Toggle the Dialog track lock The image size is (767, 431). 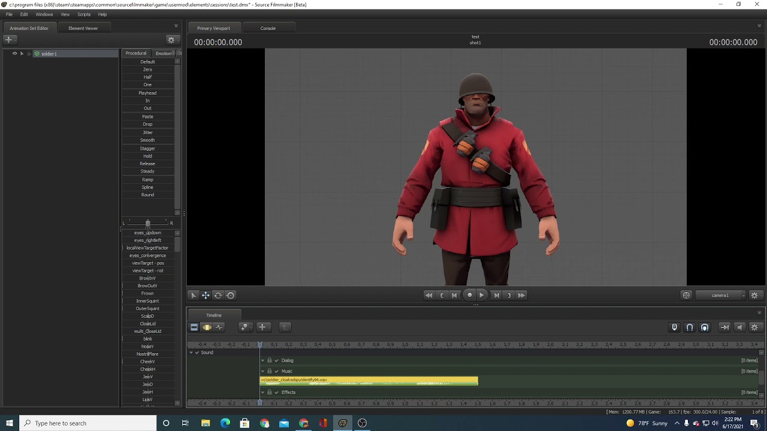click(269, 360)
